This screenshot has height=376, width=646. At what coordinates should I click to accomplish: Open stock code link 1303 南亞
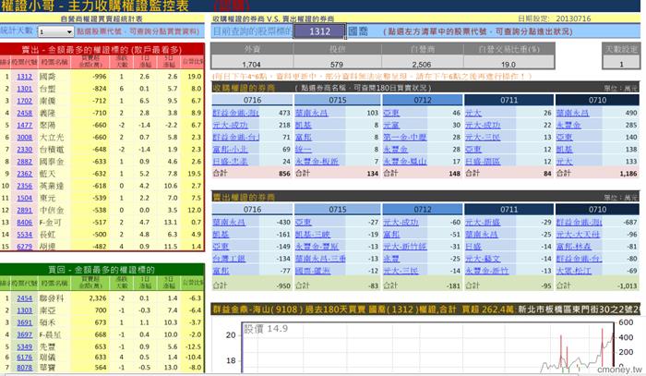pos(24,310)
